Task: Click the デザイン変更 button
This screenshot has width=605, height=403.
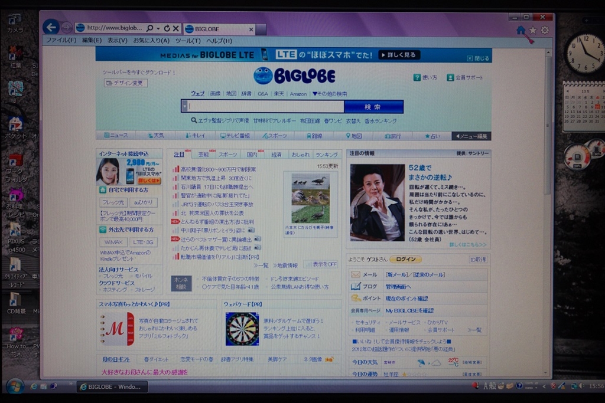Action: 125,83
